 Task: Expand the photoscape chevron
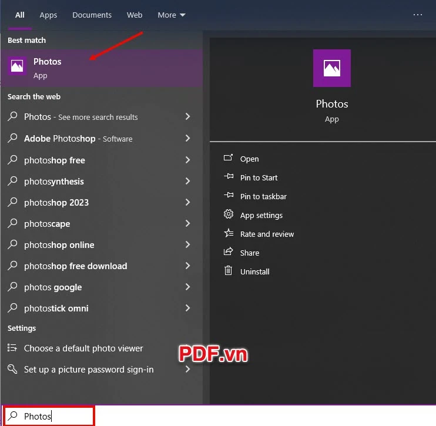pos(187,223)
